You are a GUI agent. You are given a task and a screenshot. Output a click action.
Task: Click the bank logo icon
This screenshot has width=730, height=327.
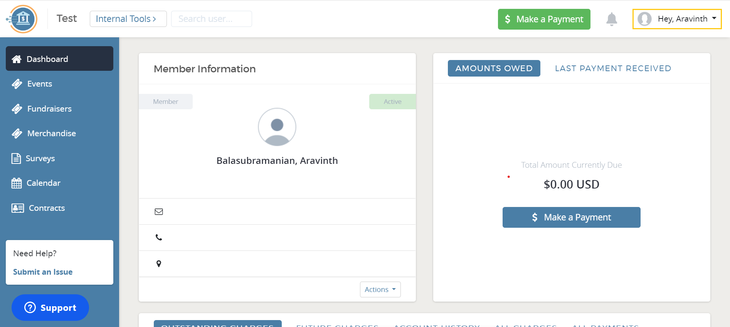[22, 19]
